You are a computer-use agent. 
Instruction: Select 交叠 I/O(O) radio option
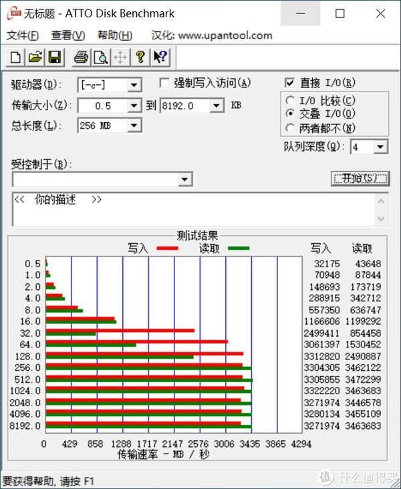point(290,114)
